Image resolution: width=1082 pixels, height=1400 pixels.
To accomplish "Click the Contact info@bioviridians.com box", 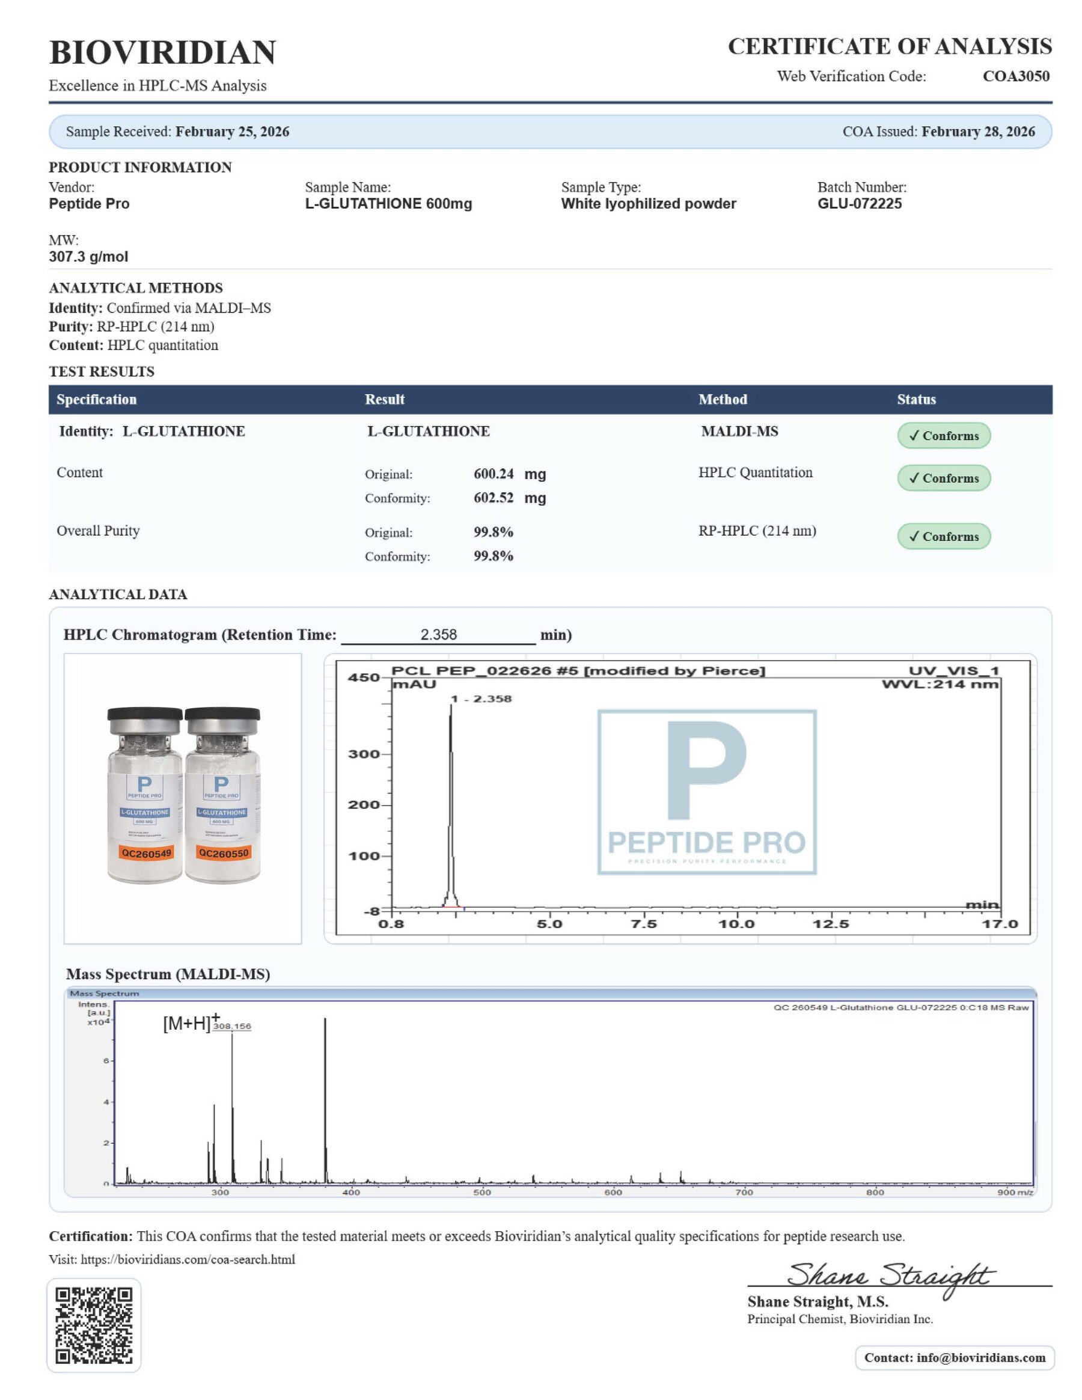I will 955,1358.
